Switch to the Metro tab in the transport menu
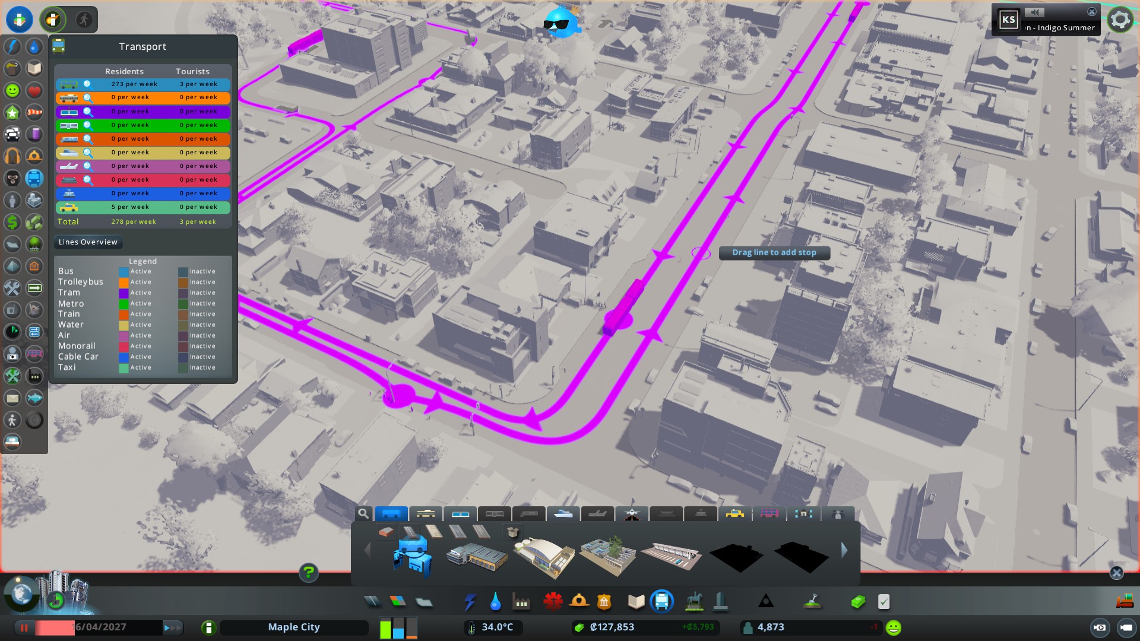 point(495,514)
